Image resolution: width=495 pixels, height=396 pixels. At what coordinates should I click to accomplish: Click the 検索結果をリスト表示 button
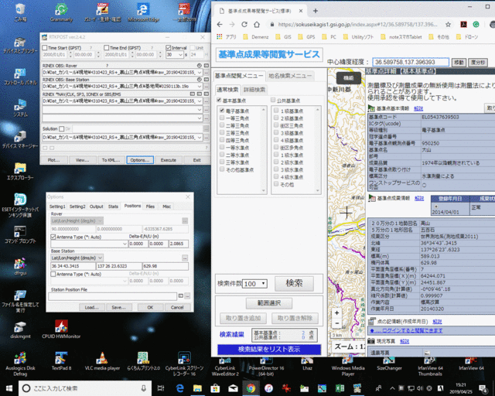tap(269, 350)
